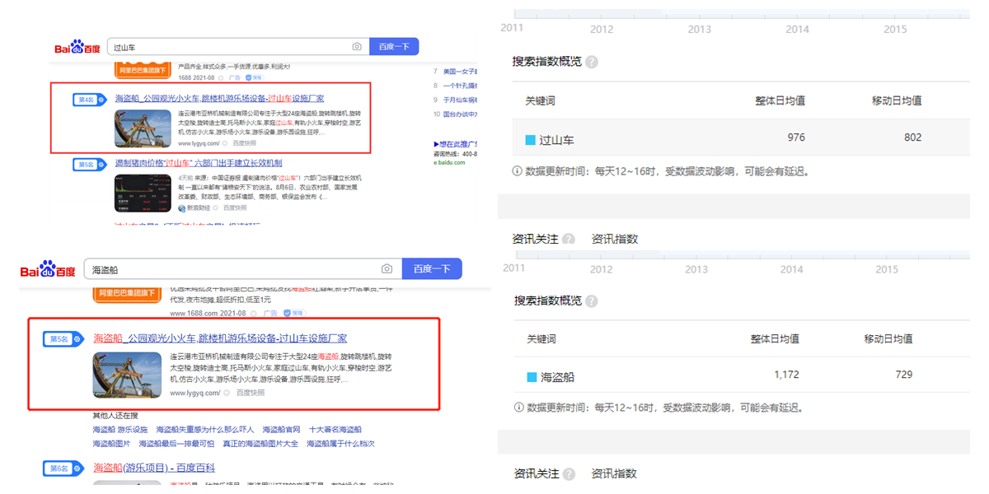Click 2013 on the topmost year timeline
This screenshot has height=494, width=989.
coord(700,30)
